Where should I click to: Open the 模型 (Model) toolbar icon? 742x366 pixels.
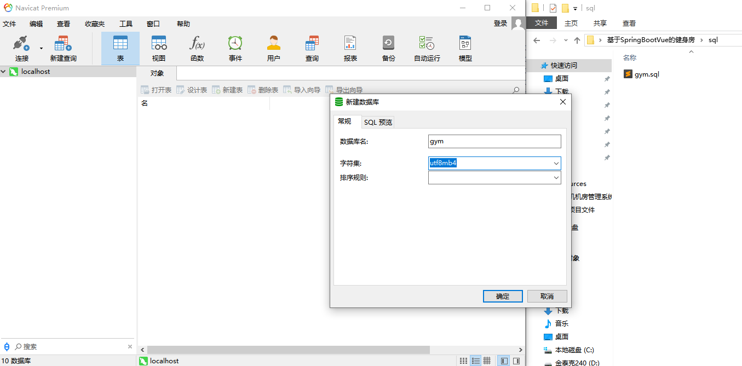(465, 48)
